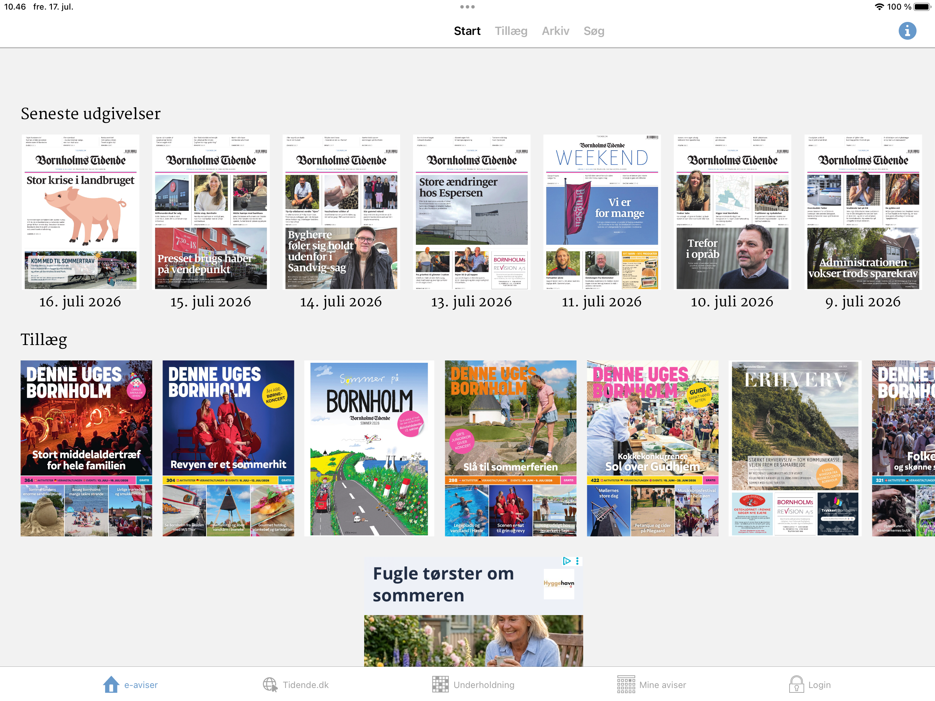The width and height of the screenshot is (935, 701).
Task: Click the '13. juli 2026' date label
Action: pos(472,302)
